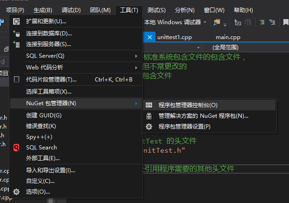289x203 pixels.
Task: Click the Extensions and Updates icon
Action: pyautogui.click(x=16, y=21)
